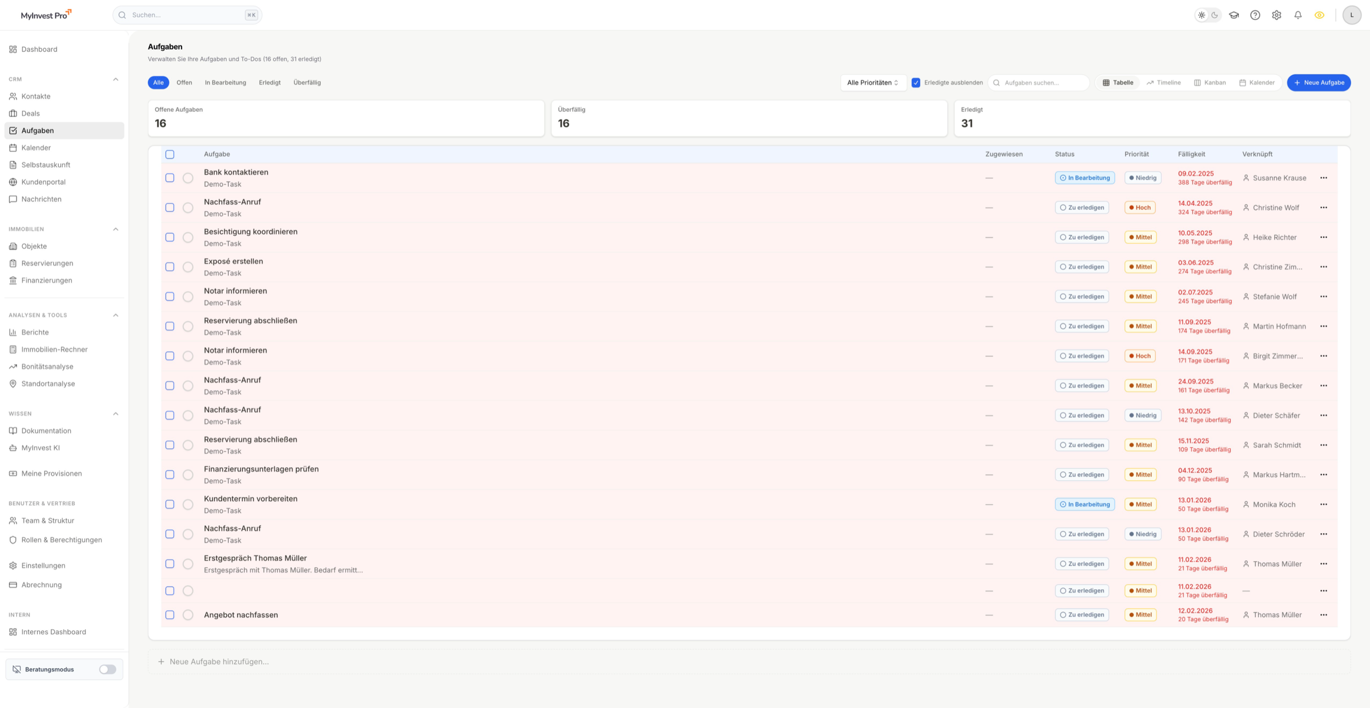
Task: Click the notification bell icon
Action: point(1298,15)
